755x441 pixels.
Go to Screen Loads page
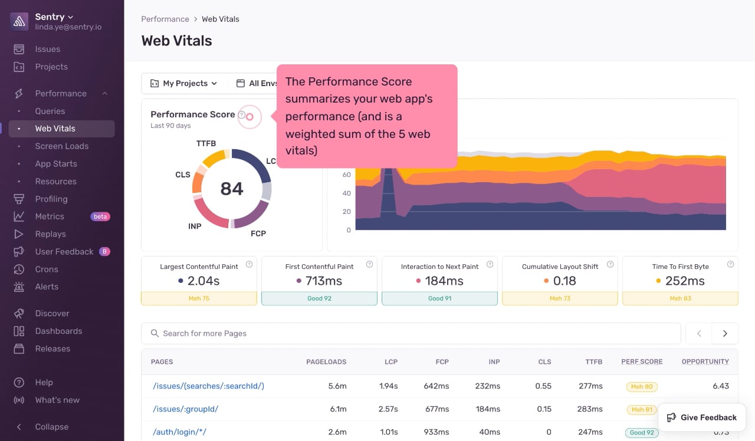[x=61, y=146]
